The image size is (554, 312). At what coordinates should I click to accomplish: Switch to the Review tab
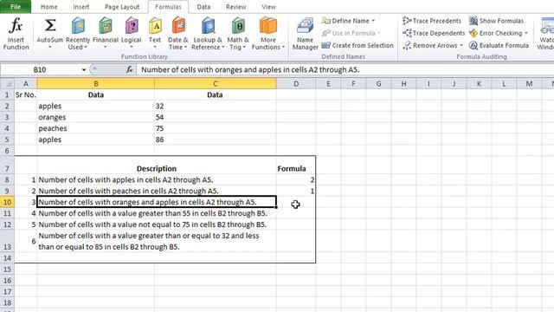(x=235, y=7)
